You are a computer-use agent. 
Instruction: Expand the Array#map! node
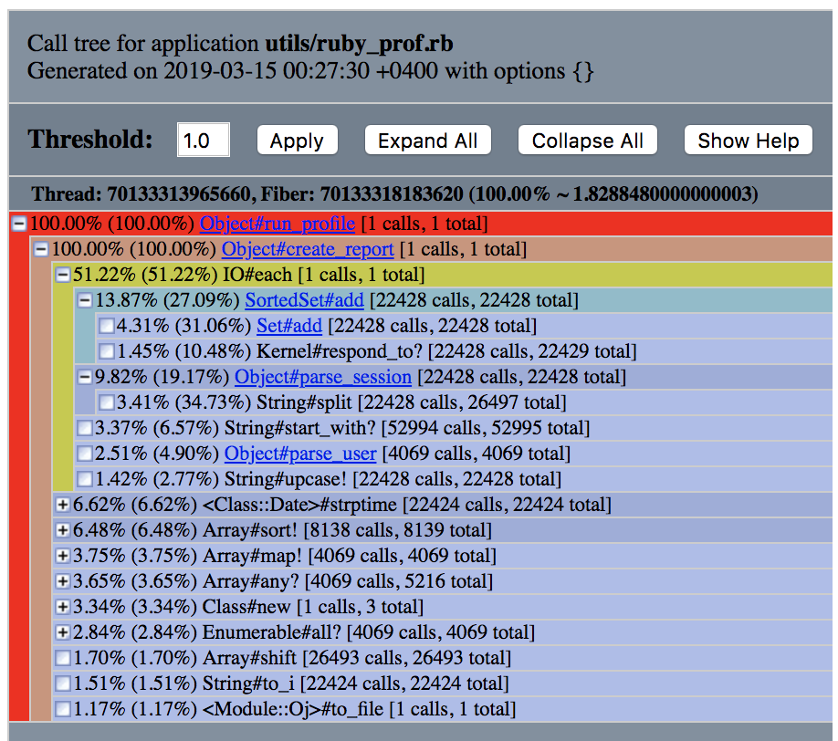[x=62, y=556]
